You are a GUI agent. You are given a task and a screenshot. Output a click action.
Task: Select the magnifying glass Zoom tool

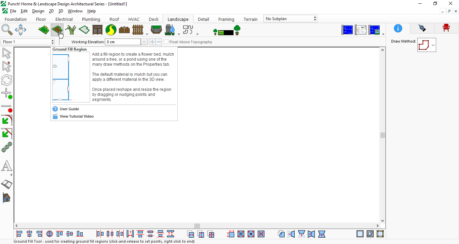[x=7, y=30]
